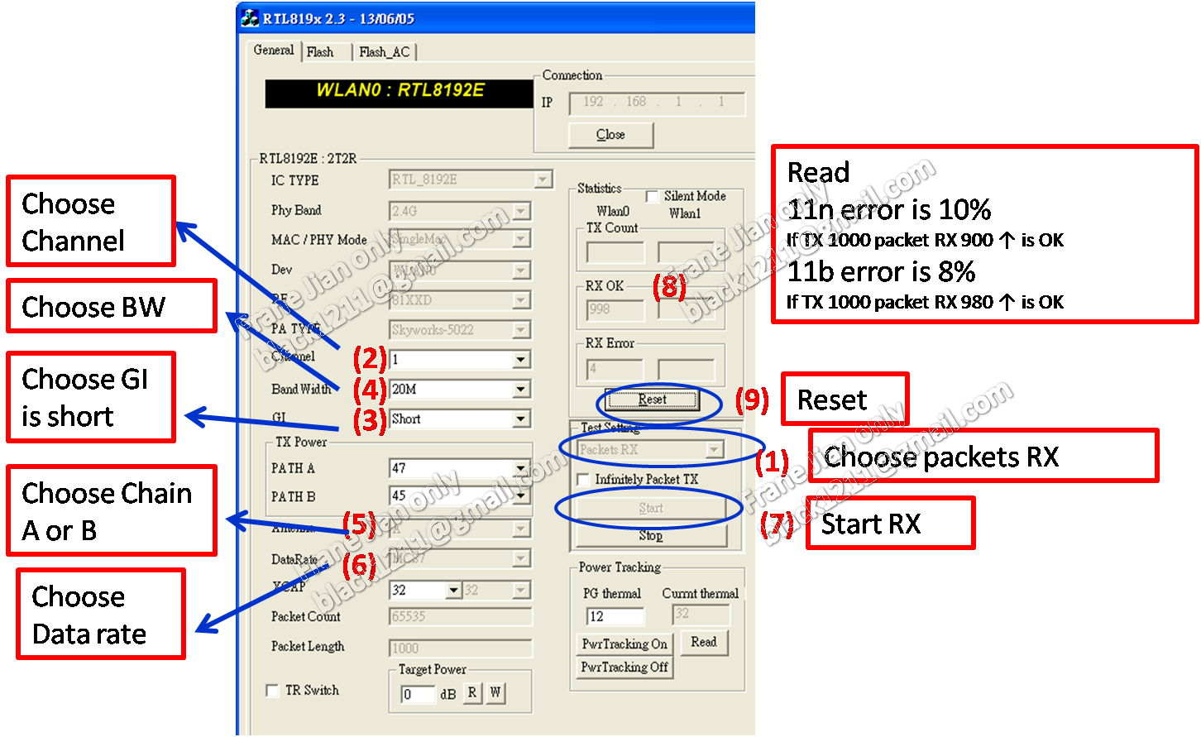Click the Wlan0 RX Error value field
The height and width of the screenshot is (737, 1201).
click(615, 369)
